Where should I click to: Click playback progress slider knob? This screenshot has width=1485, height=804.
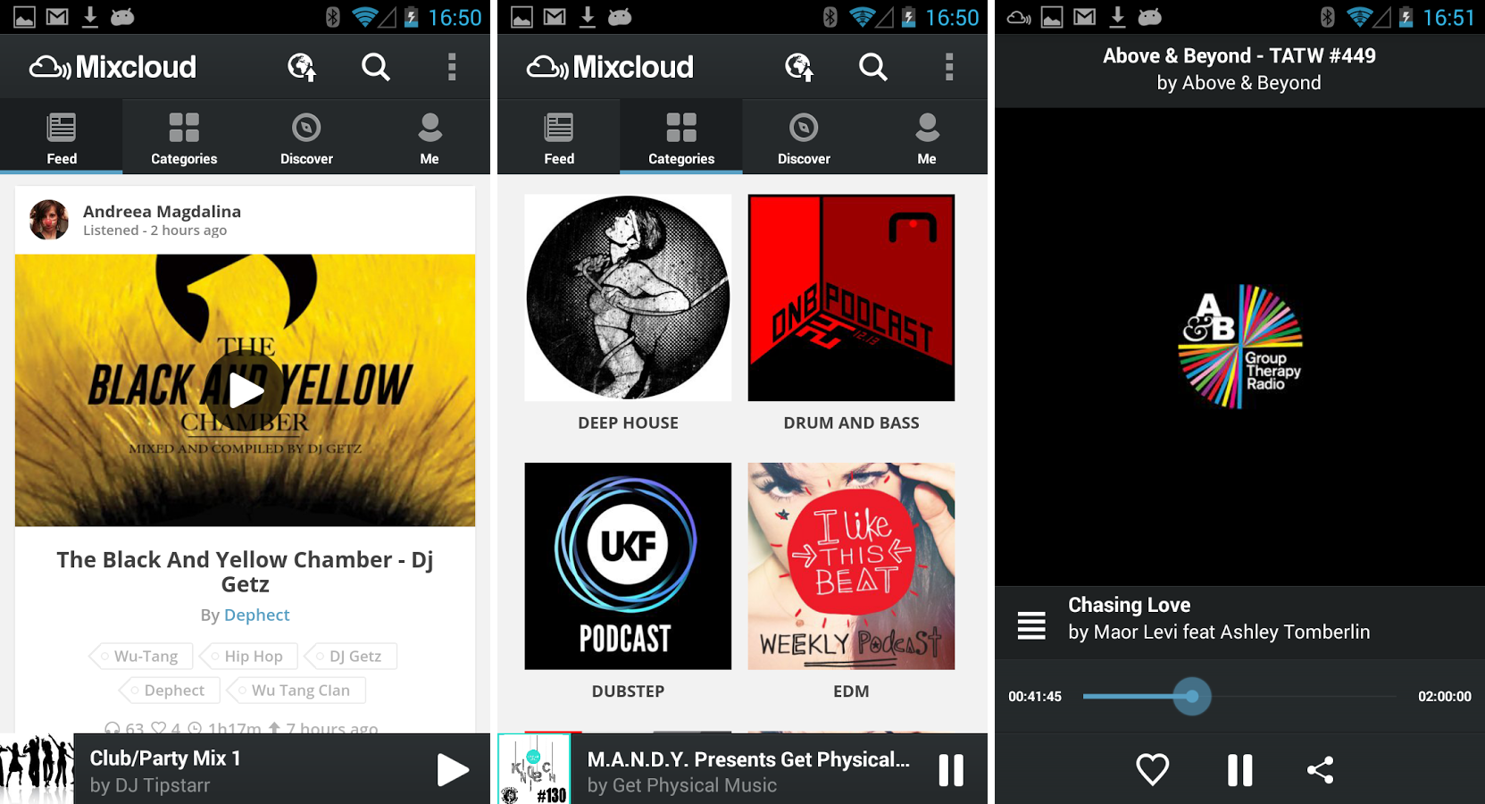pyautogui.click(x=1192, y=696)
